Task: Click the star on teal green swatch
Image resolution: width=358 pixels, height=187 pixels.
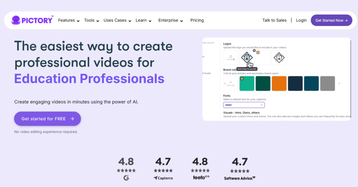Action: pos(242,78)
